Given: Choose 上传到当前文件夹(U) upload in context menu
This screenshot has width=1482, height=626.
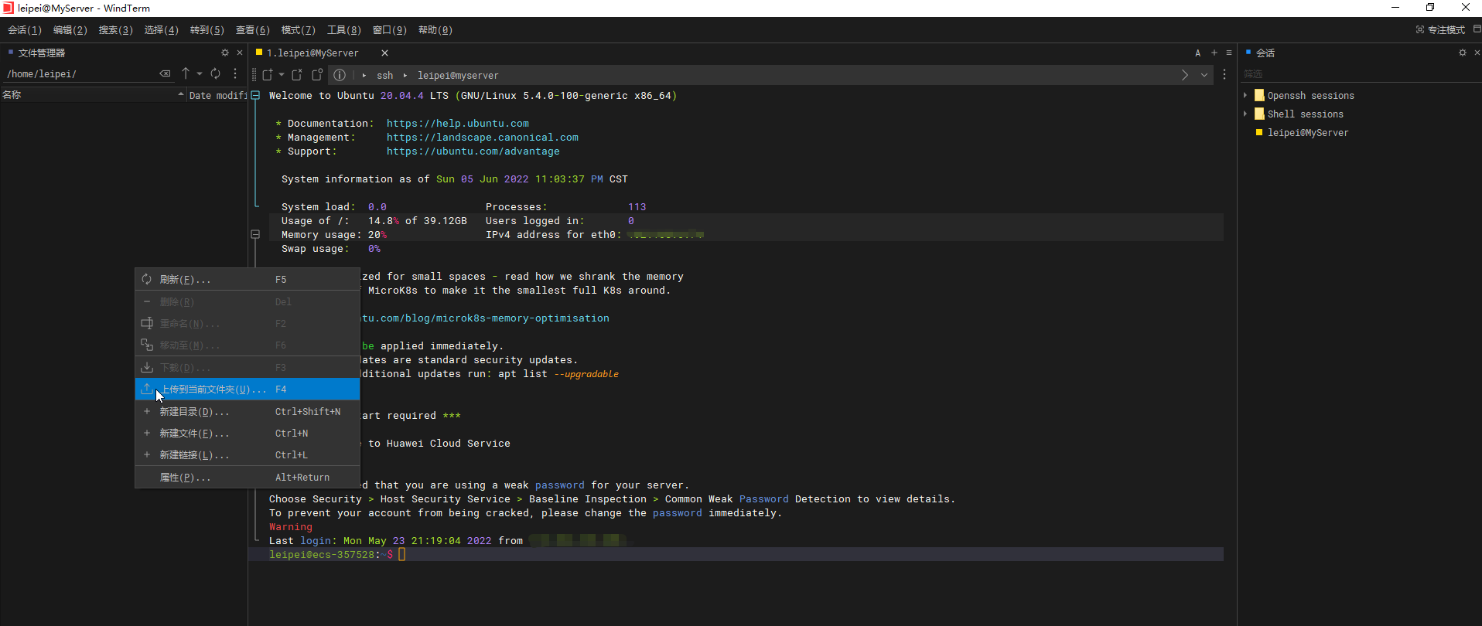Looking at the screenshot, I should [248, 389].
